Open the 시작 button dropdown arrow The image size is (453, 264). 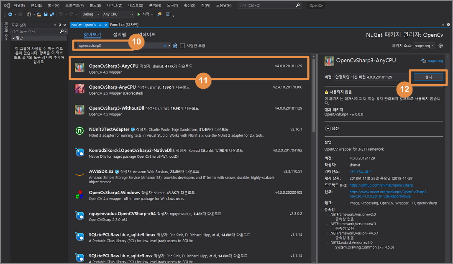pyautogui.click(x=152, y=14)
